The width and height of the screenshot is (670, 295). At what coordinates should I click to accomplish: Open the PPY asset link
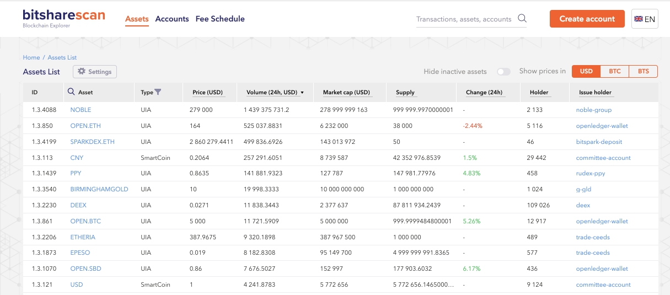[x=76, y=173]
